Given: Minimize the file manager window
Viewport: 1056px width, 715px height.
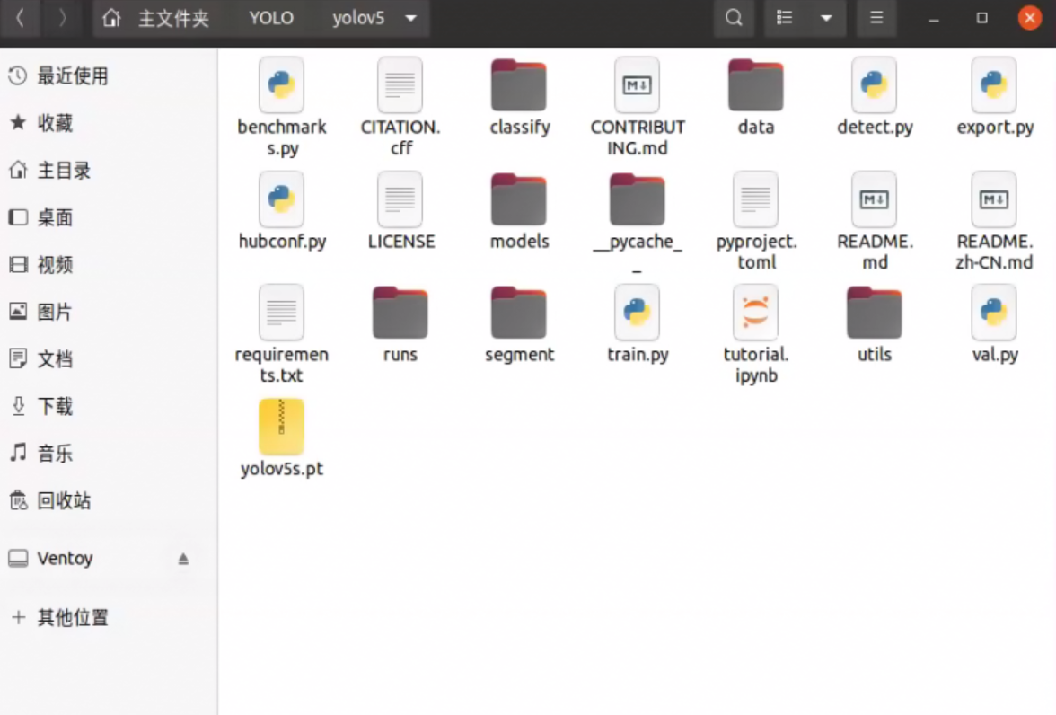Looking at the screenshot, I should point(934,19).
